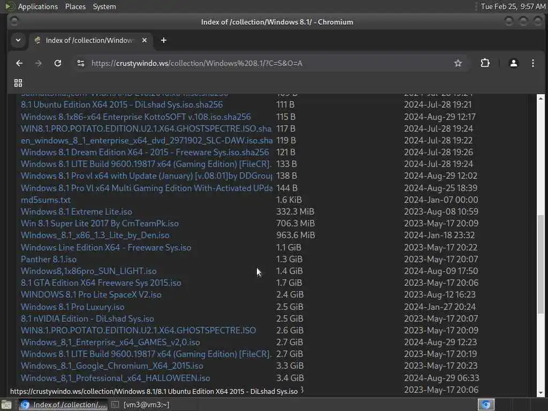Click the date 2024-Jan-18 23:32

[439, 235]
